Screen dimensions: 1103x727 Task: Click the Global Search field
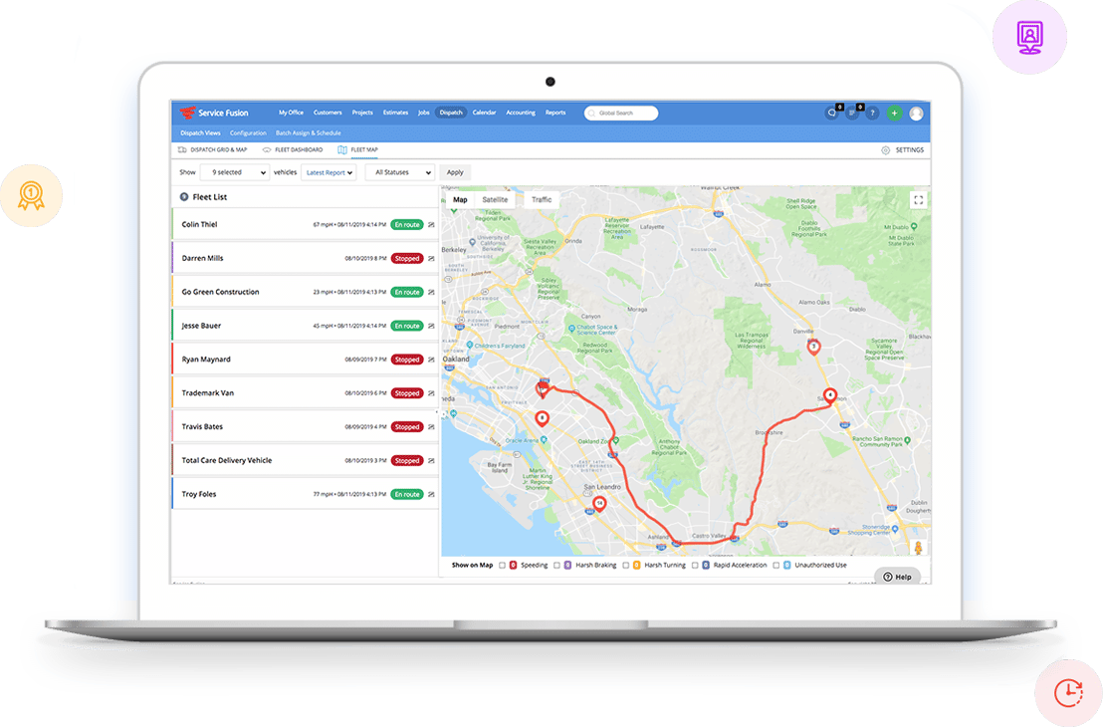tap(621, 114)
